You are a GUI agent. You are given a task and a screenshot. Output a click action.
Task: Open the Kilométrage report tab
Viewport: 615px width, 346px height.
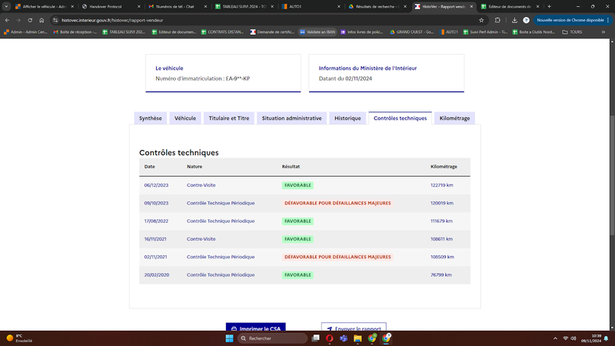pos(454,118)
